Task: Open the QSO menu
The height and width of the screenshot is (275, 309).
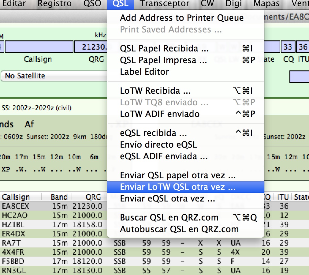Action: [x=92, y=4]
